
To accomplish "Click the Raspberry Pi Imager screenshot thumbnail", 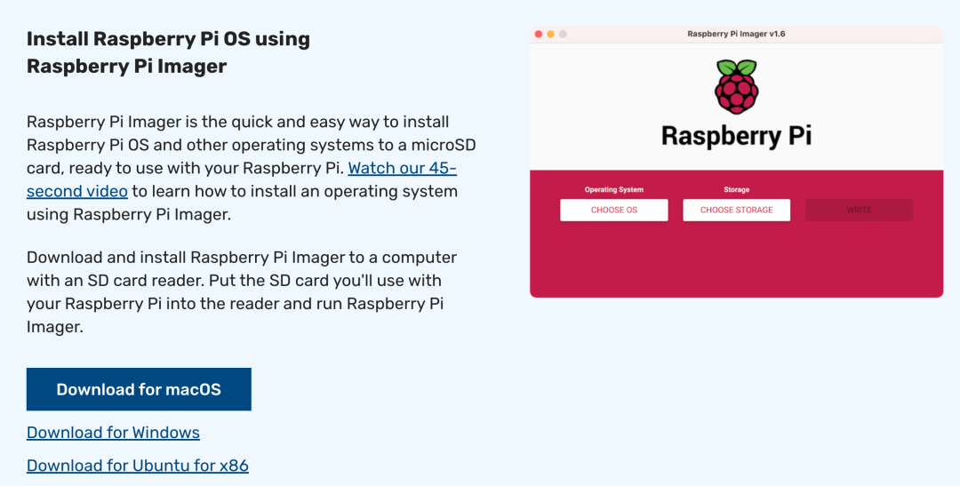I will 737,162.
